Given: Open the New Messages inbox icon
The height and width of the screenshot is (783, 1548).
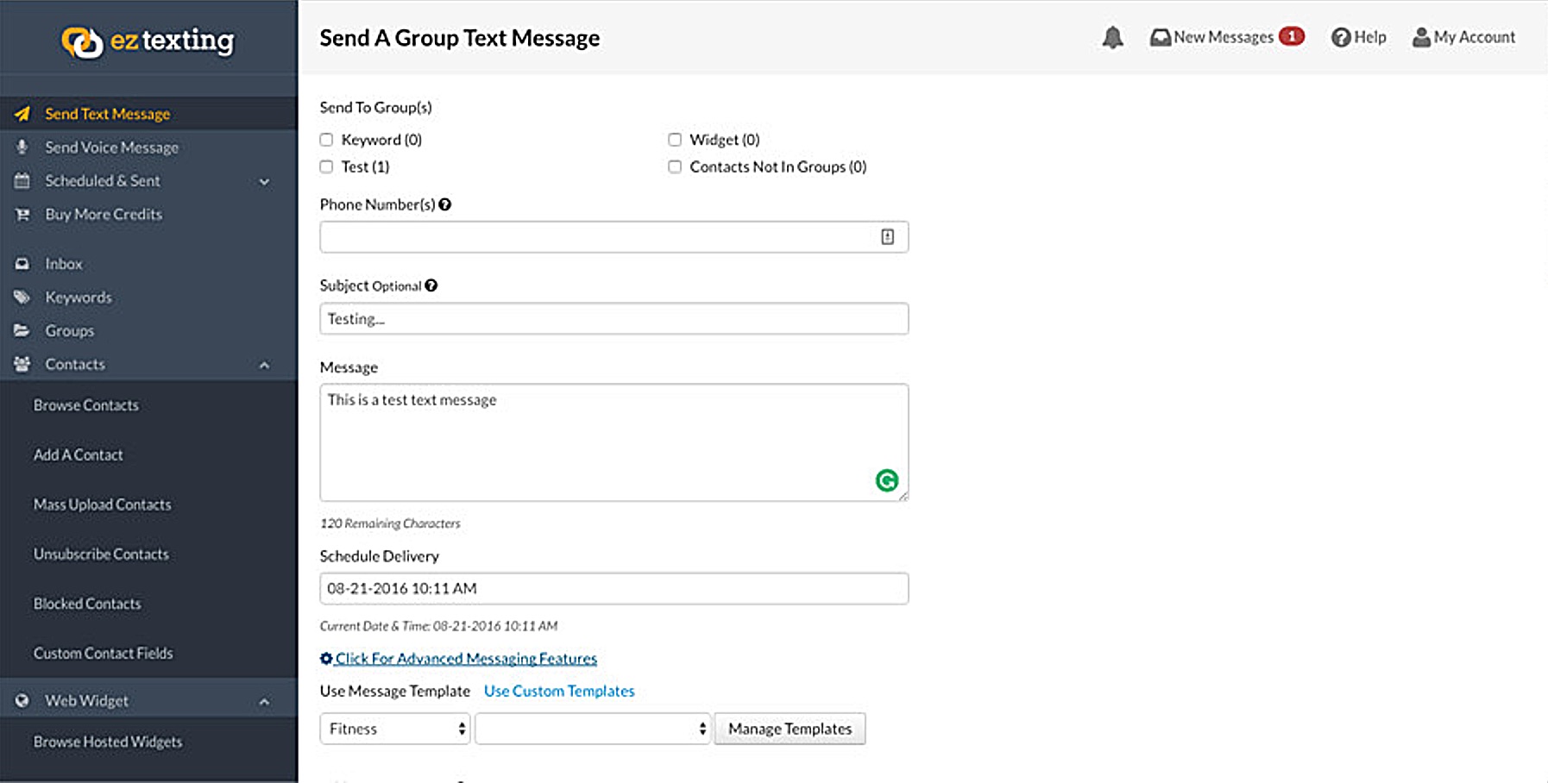Looking at the screenshot, I should click(1161, 38).
